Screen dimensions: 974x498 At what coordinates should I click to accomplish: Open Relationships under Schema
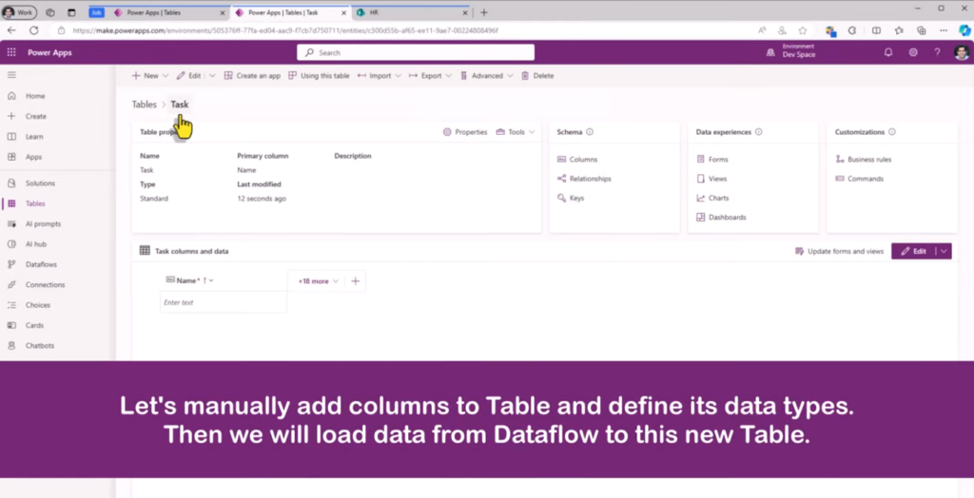(x=584, y=179)
